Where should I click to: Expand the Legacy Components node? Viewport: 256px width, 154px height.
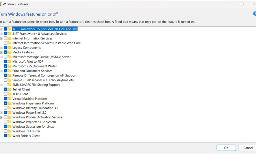(1, 48)
